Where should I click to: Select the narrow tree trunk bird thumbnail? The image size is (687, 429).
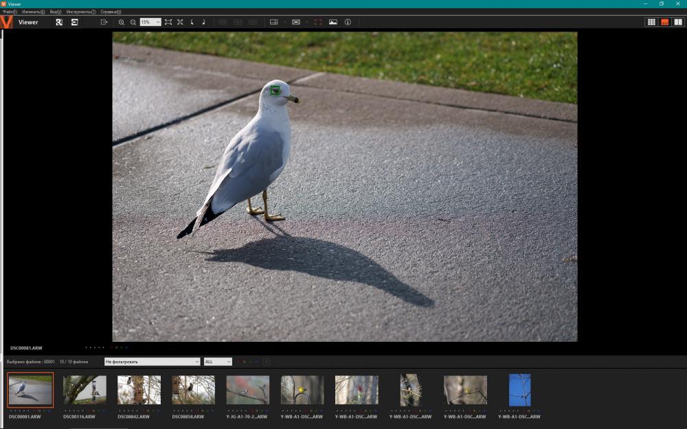coord(411,390)
